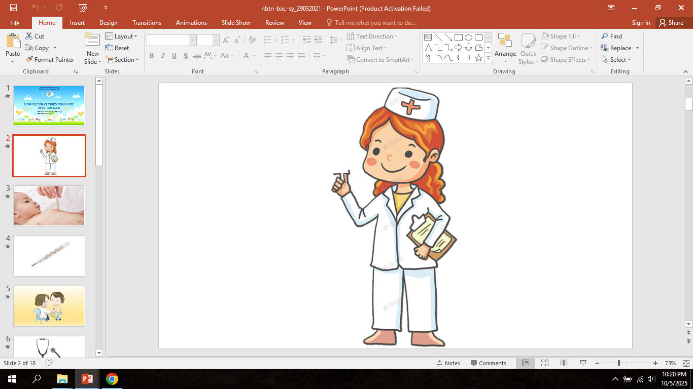The image size is (693, 389).
Task: Open the Transitions tab
Action: (147, 23)
